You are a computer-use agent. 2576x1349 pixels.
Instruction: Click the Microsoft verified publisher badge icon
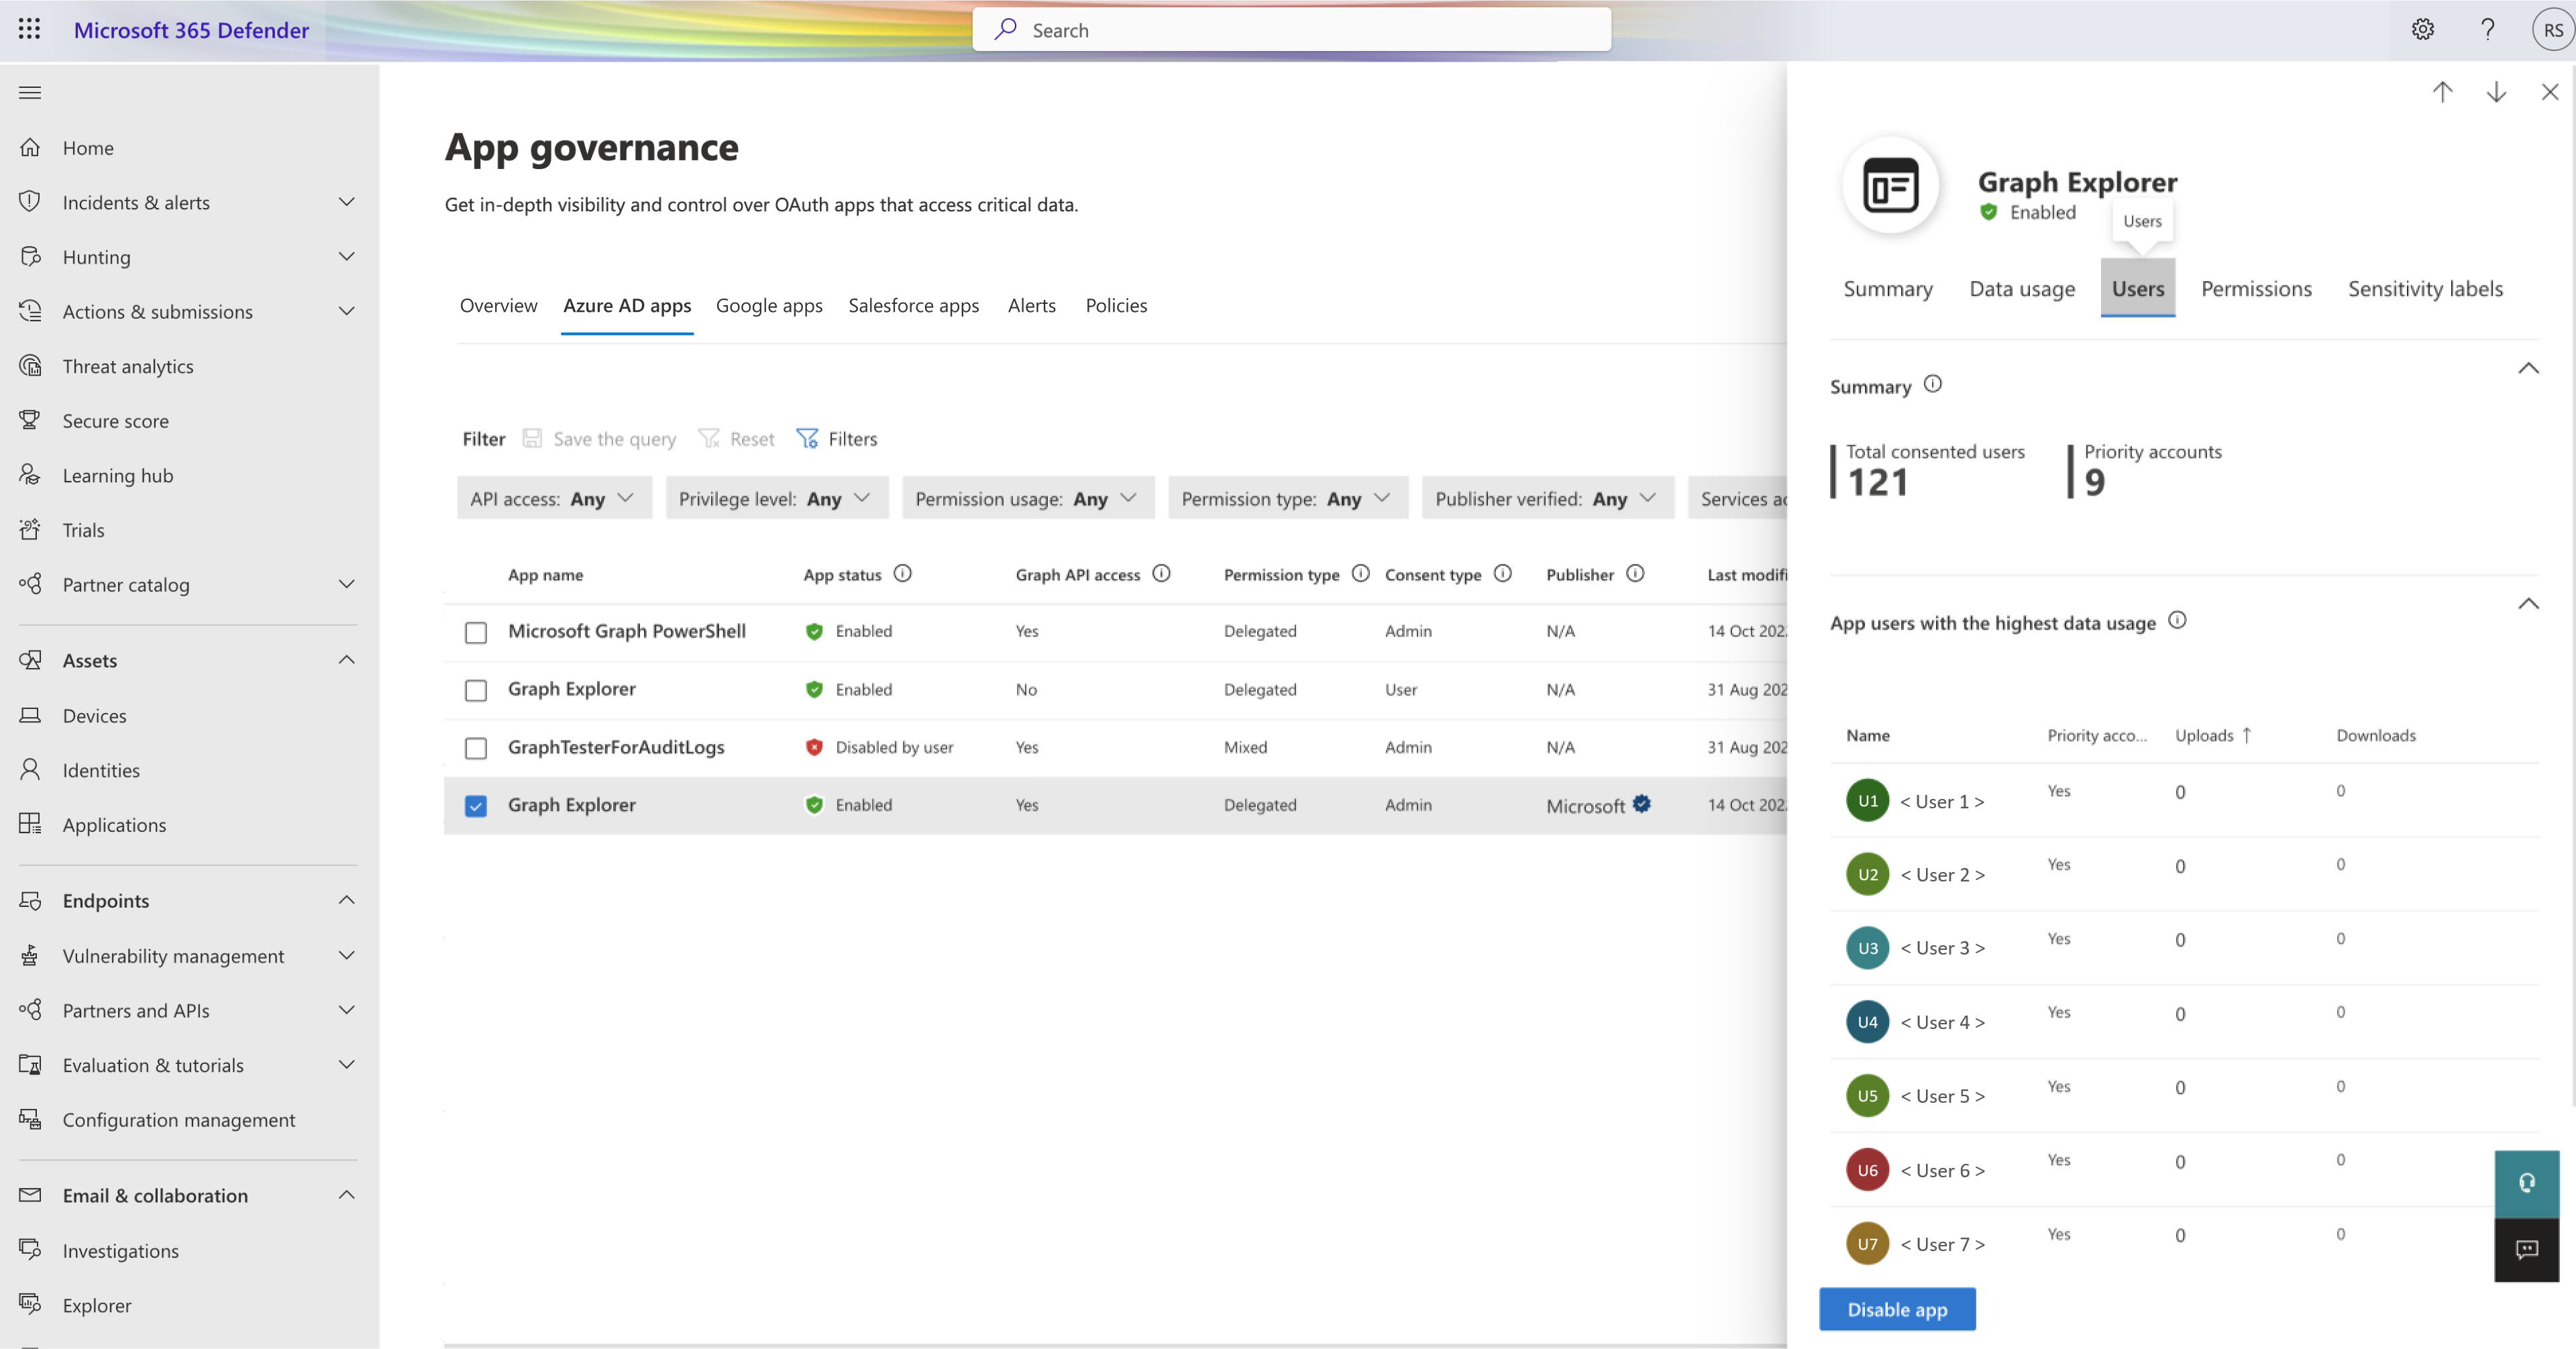pos(1641,802)
